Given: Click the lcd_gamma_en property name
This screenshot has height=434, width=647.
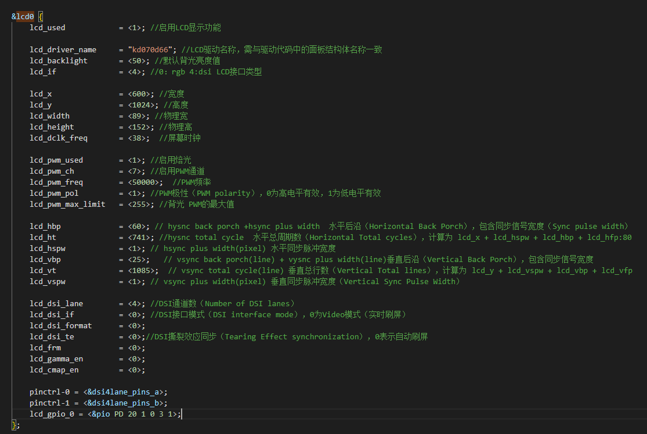Looking at the screenshot, I should [x=56, y=359].
